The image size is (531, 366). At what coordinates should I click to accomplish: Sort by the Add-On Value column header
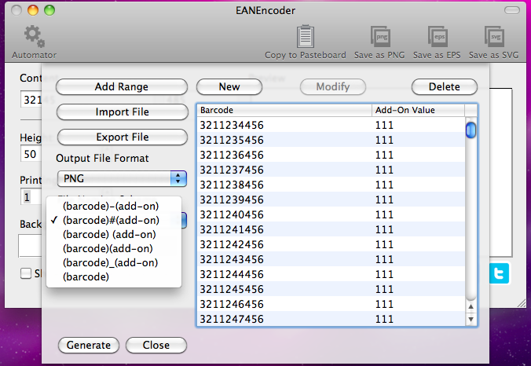418,111
